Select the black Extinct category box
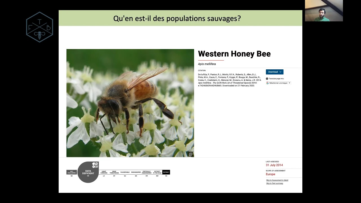The image size is (361, 203). tap(166, 172)
